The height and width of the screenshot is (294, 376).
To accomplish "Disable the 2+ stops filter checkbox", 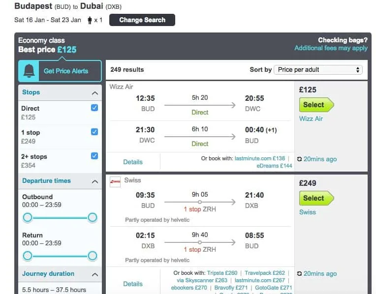I will pyautogui.click(x=94, y=156).
